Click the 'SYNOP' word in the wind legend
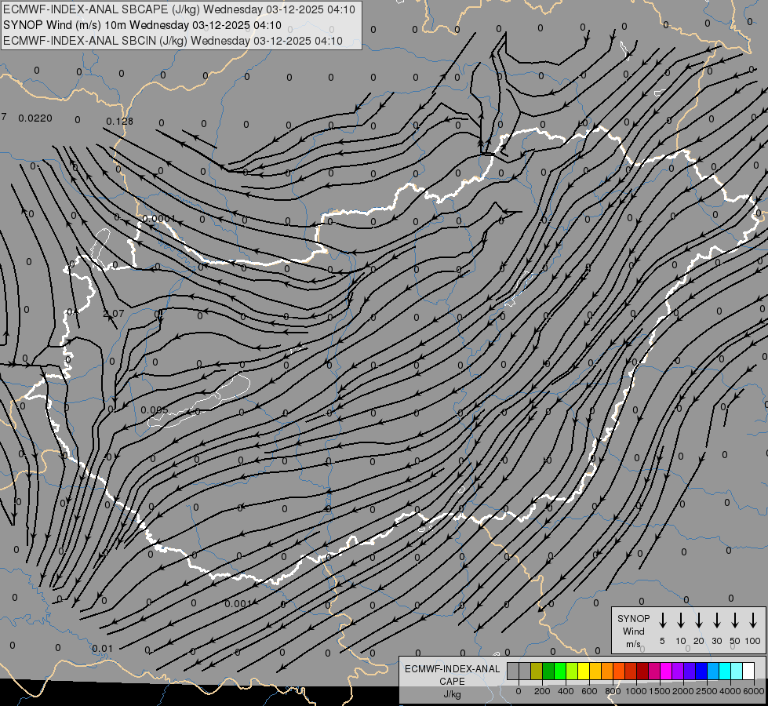Image resolution: width=768 pixels, height=706 pixels. point(633,618)
